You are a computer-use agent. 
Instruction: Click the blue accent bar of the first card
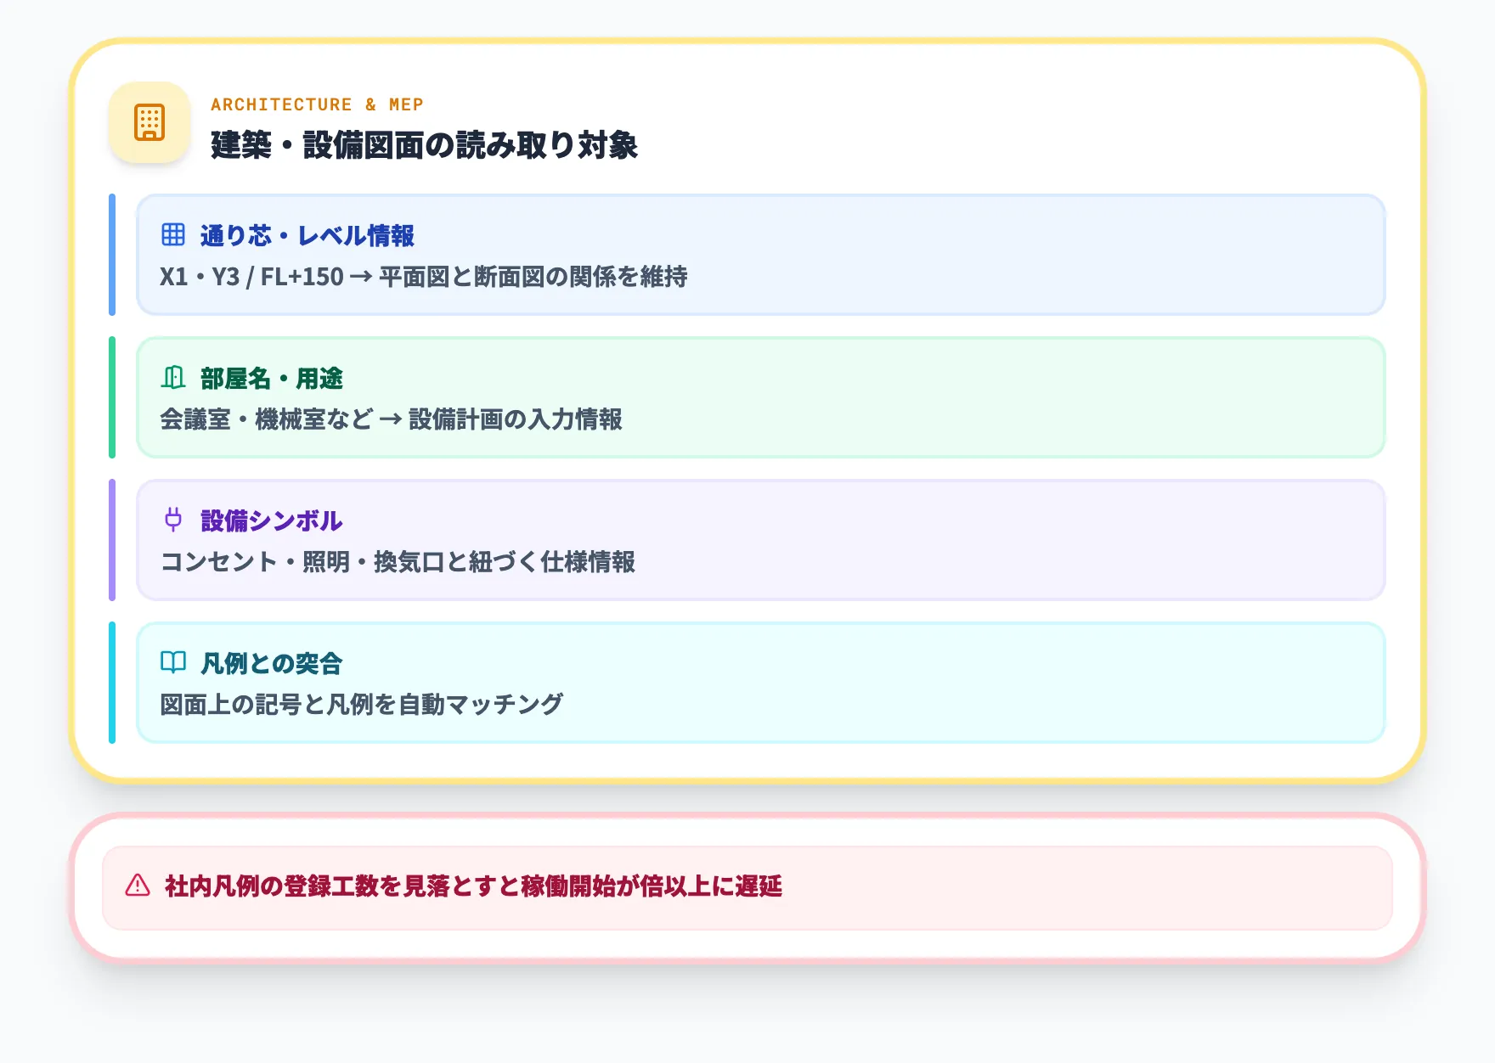point(111,254)
